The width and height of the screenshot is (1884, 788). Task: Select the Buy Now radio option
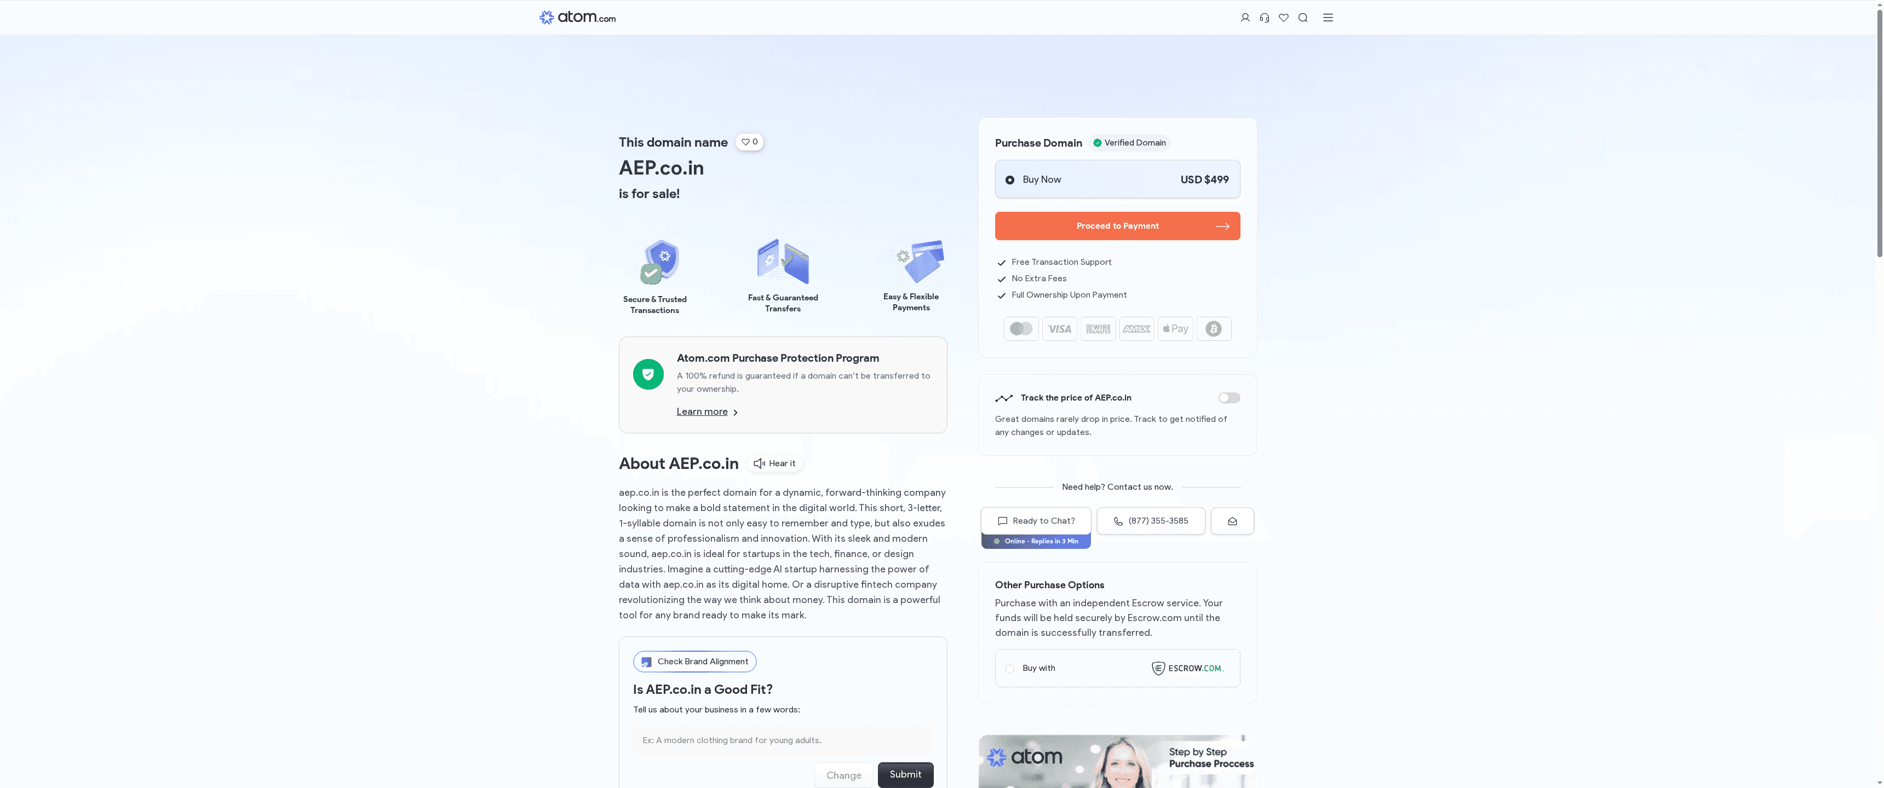coord(1010,179)
